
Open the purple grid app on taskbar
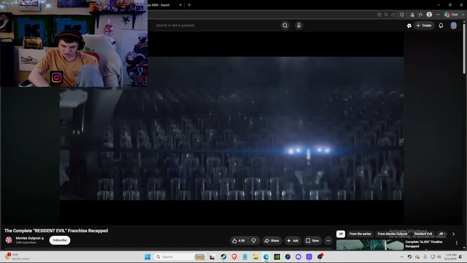(x=309, y=257)
